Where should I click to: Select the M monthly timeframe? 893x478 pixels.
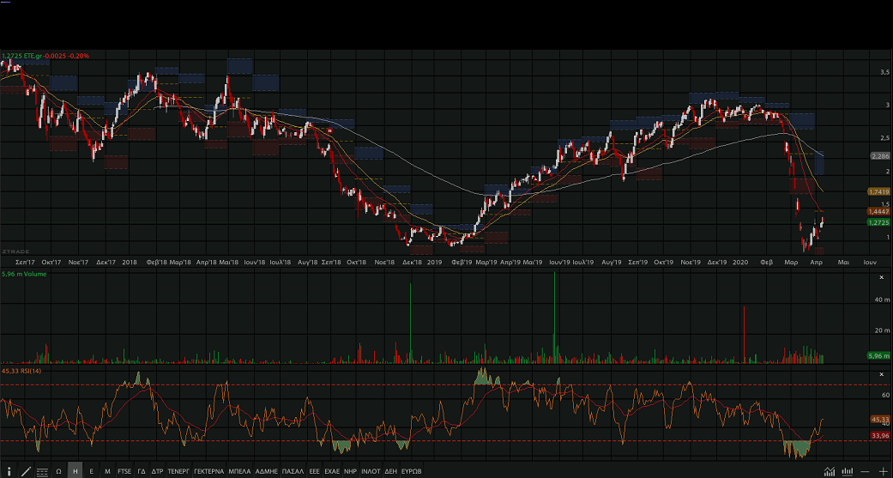click(x=107, y=471)
